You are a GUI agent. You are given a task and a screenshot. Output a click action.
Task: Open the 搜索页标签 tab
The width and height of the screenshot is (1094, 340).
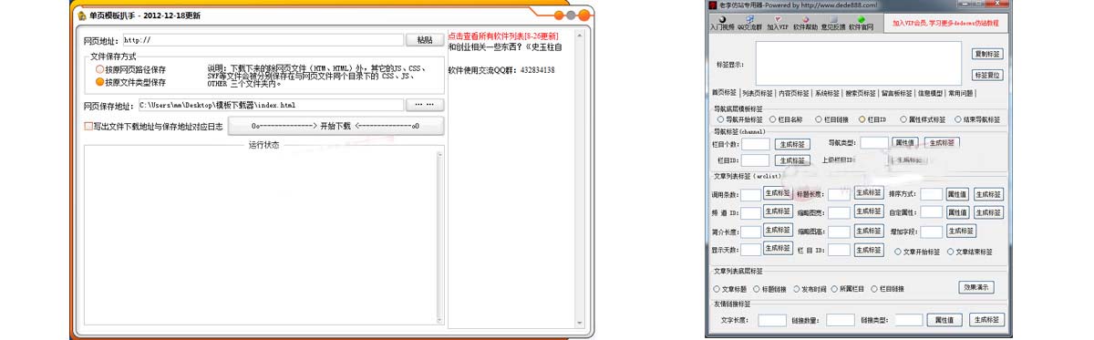click(860, 93)
